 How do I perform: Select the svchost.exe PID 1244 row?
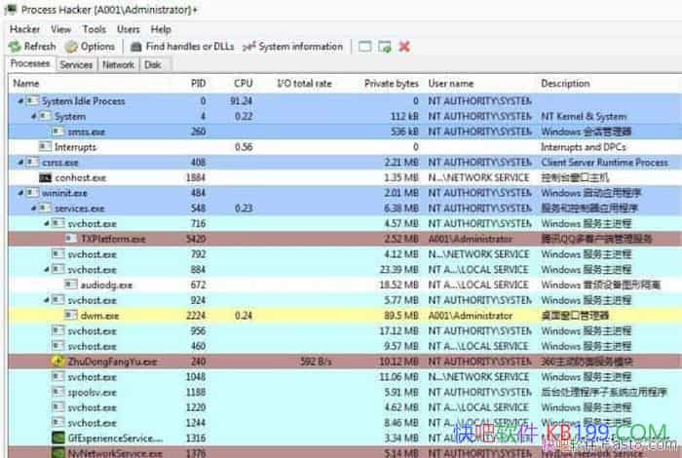345,422
